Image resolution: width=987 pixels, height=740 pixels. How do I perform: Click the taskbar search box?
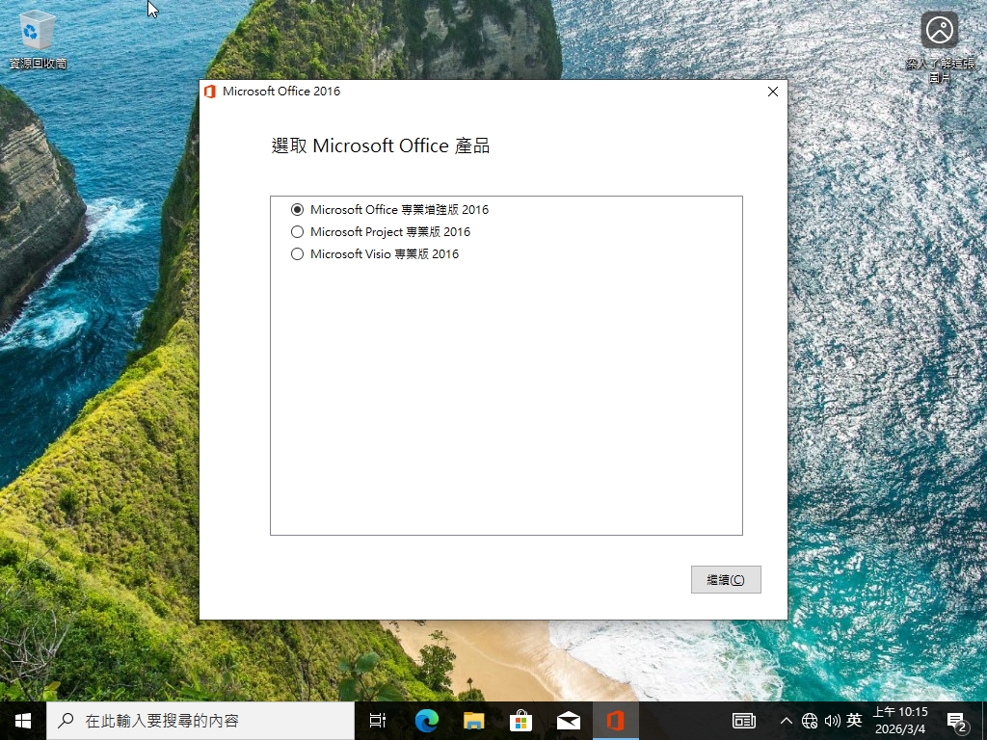pos(200,721)
